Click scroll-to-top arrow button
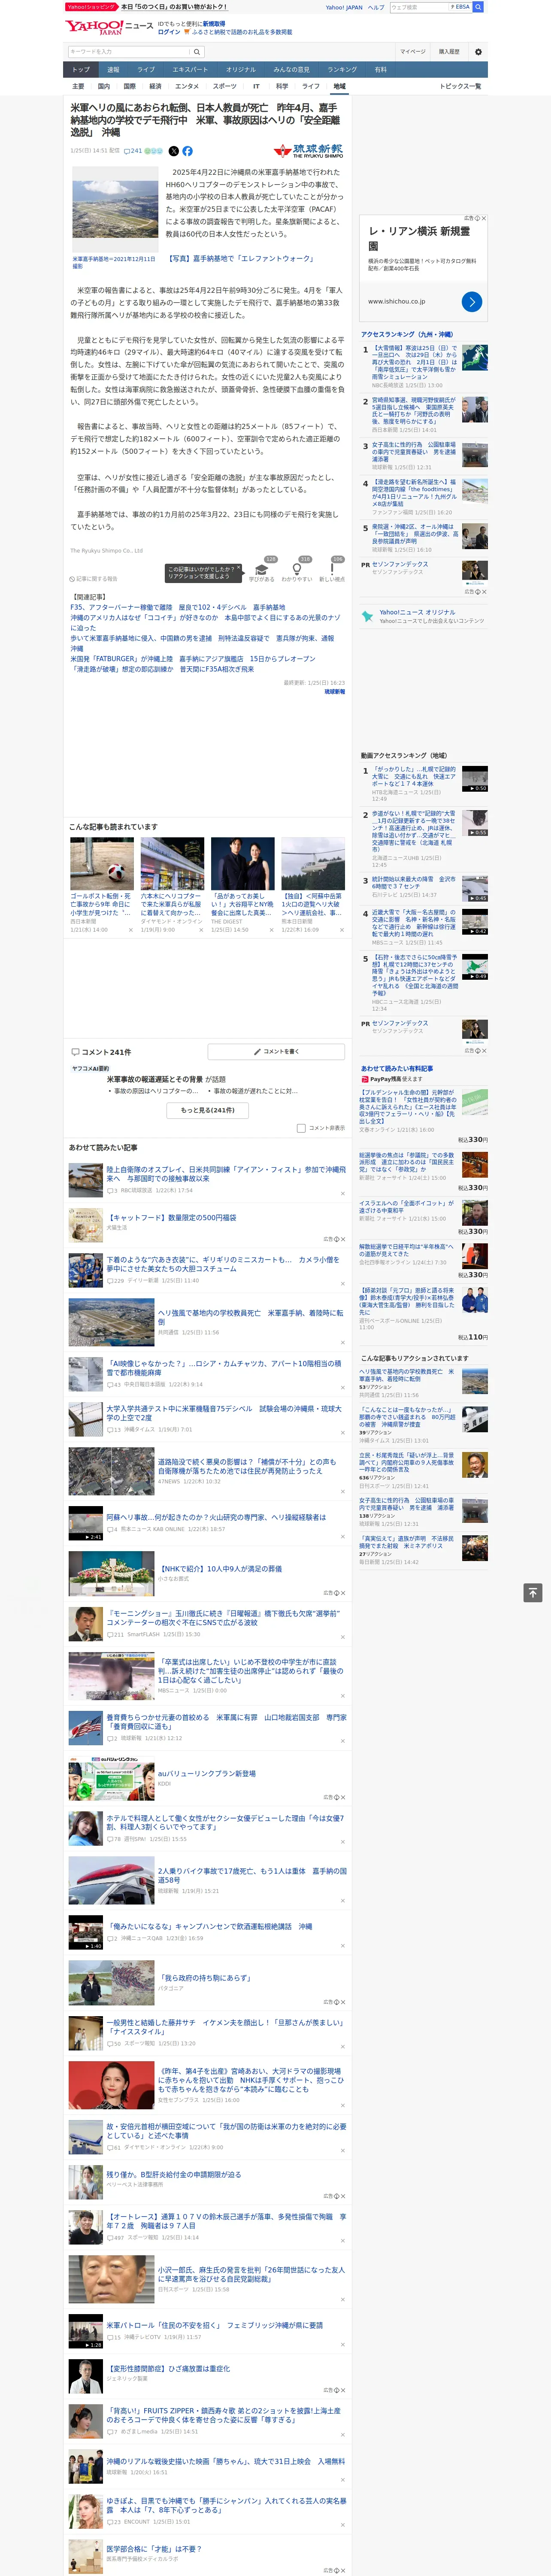Image resolution: width=551 pixels, height=2576 pixels. pos(533,1592)
